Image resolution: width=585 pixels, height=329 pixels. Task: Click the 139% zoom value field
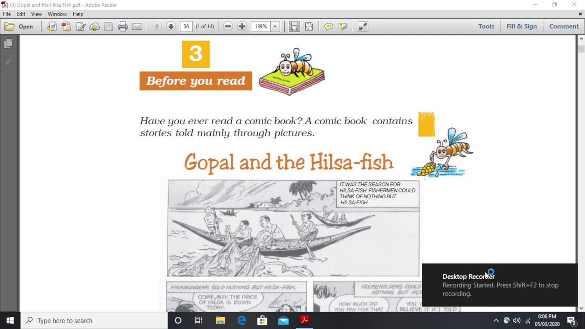pos(261,27)
